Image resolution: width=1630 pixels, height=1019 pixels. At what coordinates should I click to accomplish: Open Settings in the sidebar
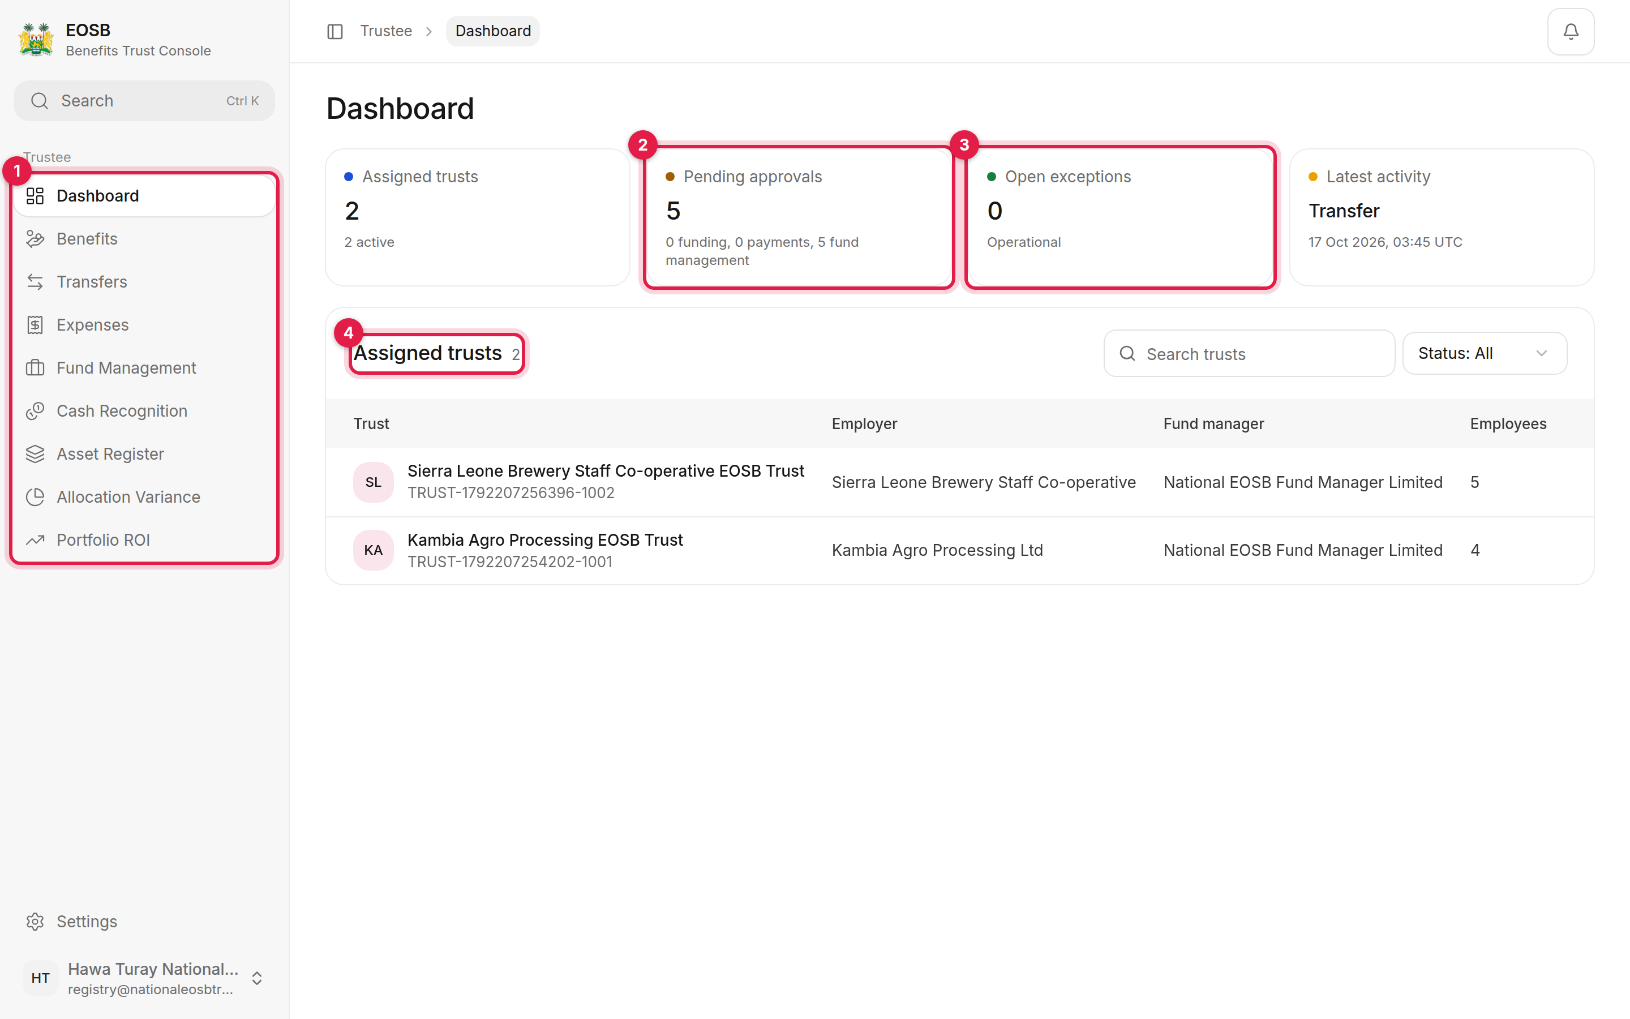pos(144,921)
